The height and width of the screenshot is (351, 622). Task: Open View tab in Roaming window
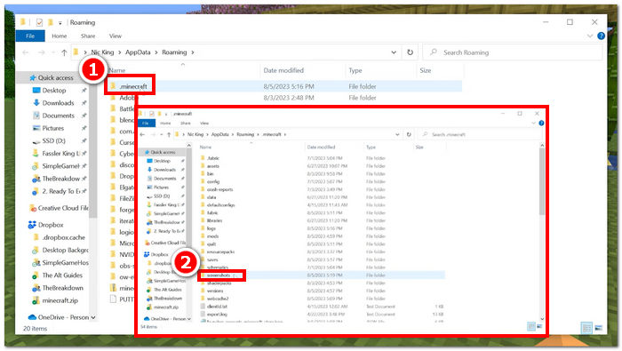coord(116,36)
